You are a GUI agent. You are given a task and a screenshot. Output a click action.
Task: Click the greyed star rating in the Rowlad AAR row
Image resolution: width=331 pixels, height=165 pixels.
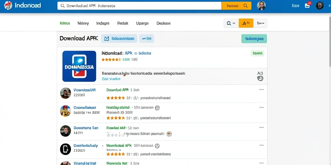(116, 135)
